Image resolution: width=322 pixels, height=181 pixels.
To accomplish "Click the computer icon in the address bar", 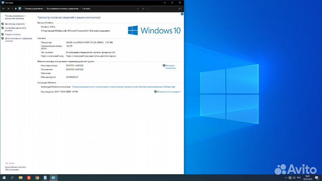I will (x=20, y=8).
